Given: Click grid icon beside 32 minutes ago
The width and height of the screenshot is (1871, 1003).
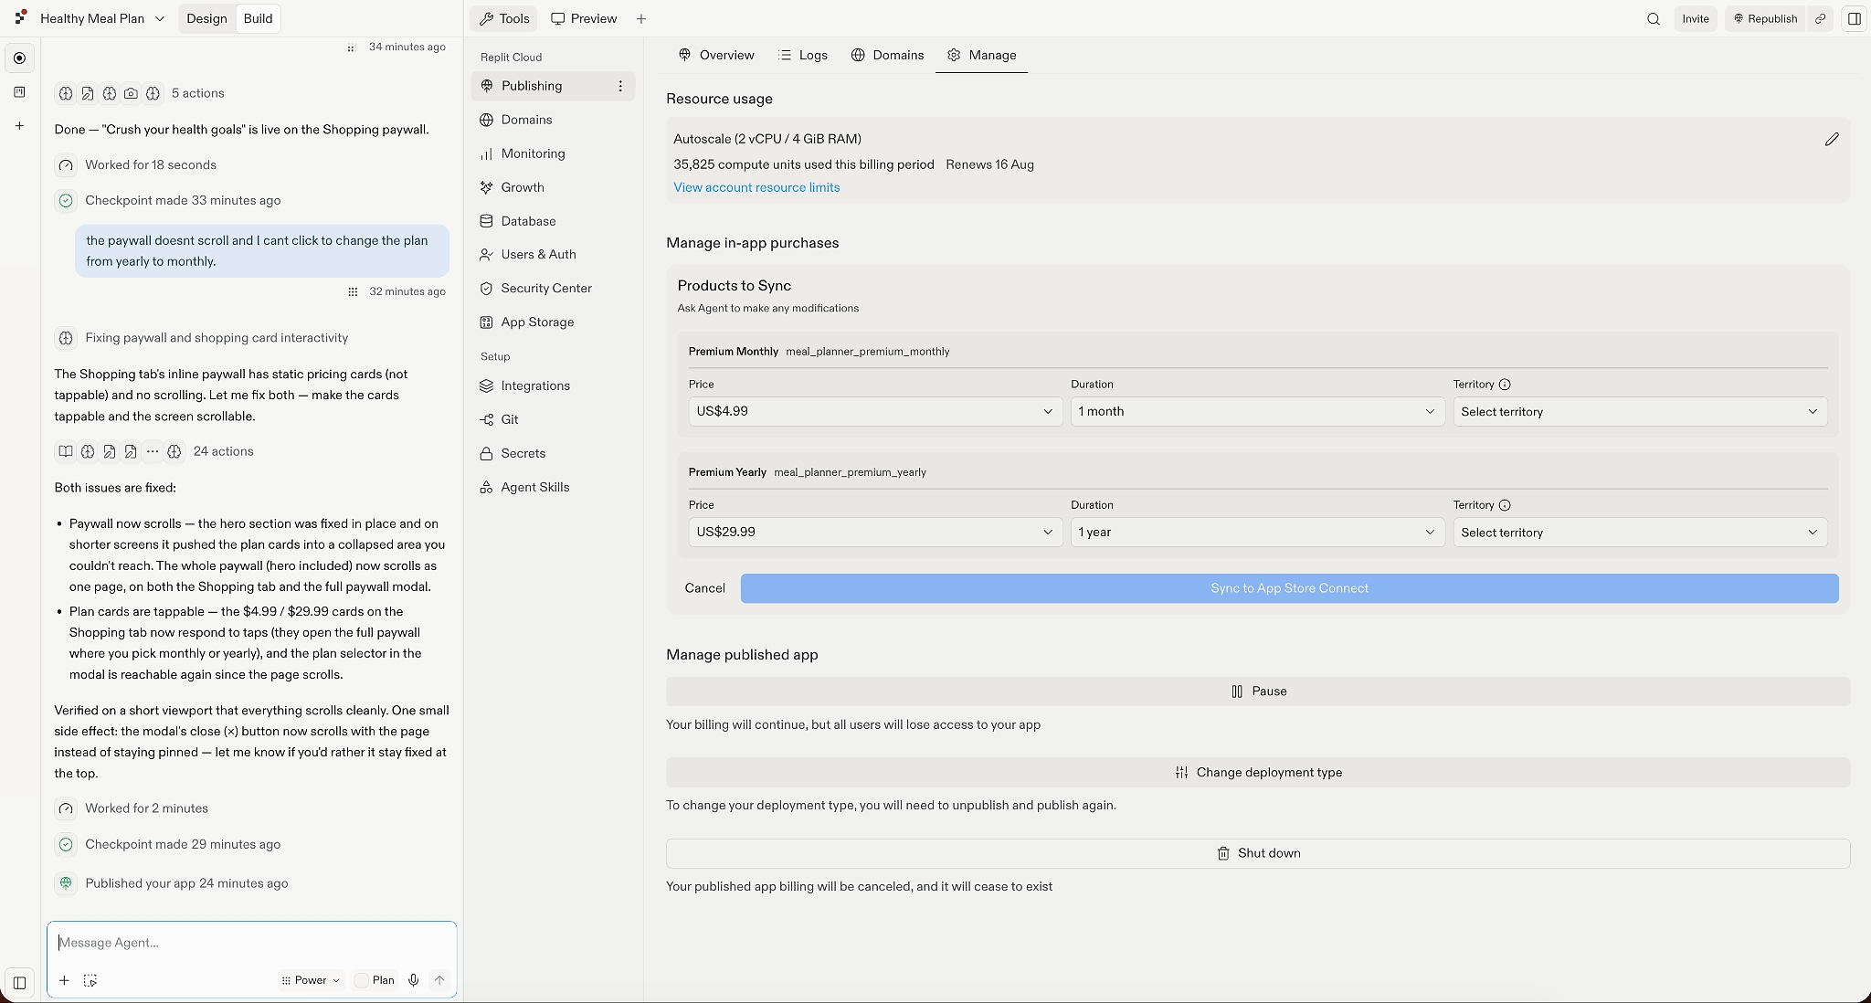Looking at the screenshot, I should click(353, 291).
